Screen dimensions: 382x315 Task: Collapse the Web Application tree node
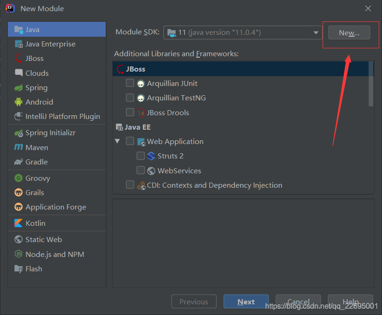point(117,141)
